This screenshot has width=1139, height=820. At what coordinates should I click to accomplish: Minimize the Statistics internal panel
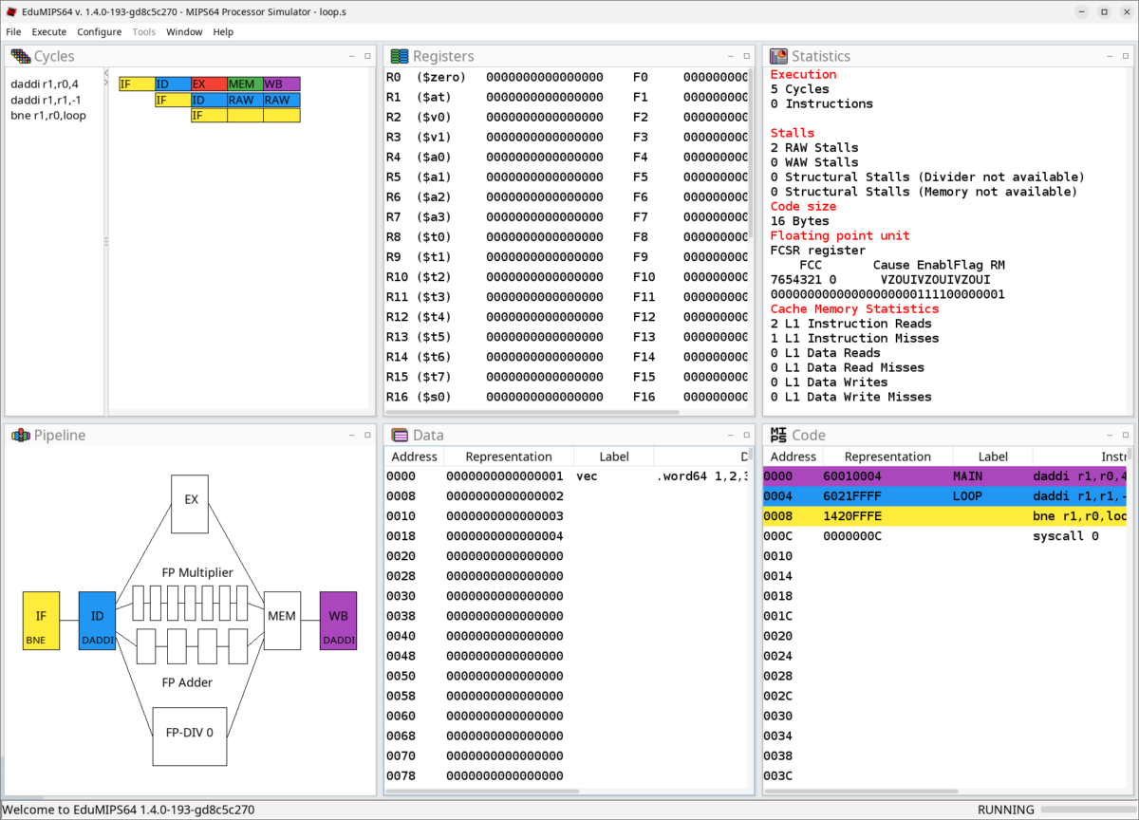click(1110, 56)
